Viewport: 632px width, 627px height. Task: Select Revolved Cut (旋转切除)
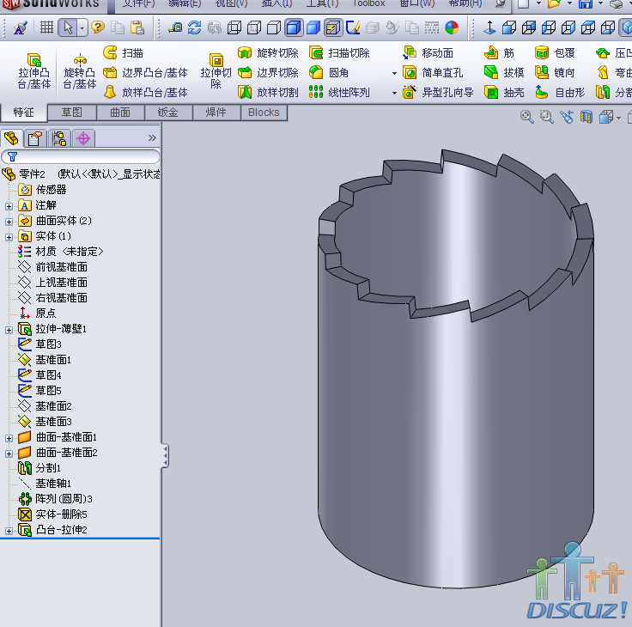[x=268, y=52]
